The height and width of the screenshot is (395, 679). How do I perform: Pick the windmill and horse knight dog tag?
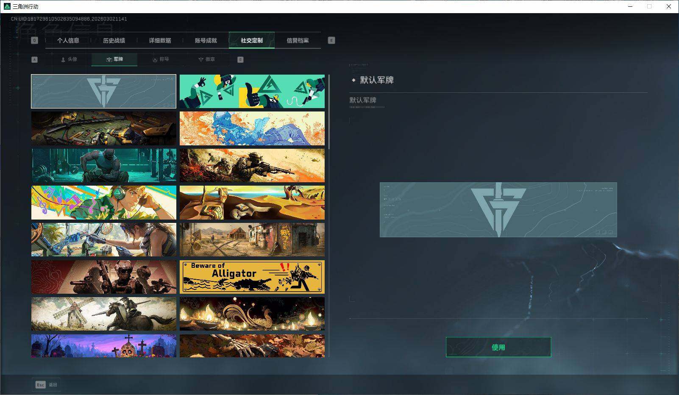103,314
